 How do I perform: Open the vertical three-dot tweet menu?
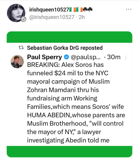126,58
